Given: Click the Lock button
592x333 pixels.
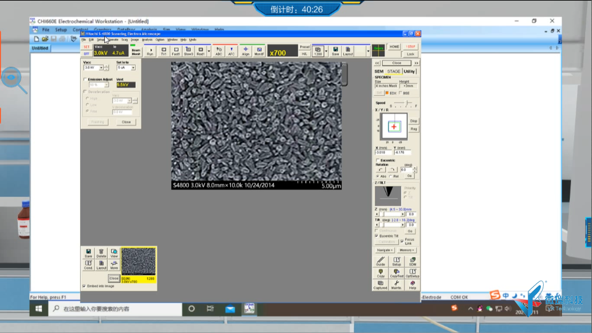Looking at the screenshot, I should [411, 54].
